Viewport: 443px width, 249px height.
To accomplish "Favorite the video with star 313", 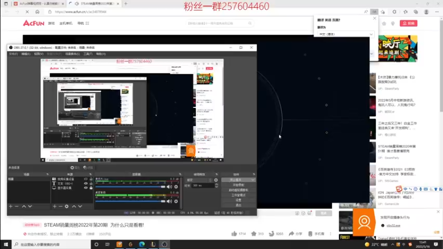I will 257,234.
